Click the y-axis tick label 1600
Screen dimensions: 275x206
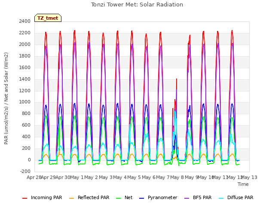coord(25,67)
